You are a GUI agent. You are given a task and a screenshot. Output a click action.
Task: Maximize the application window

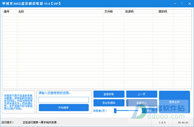182,4
